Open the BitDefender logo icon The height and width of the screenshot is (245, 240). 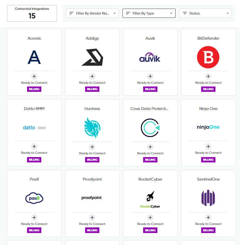point(208,57)
